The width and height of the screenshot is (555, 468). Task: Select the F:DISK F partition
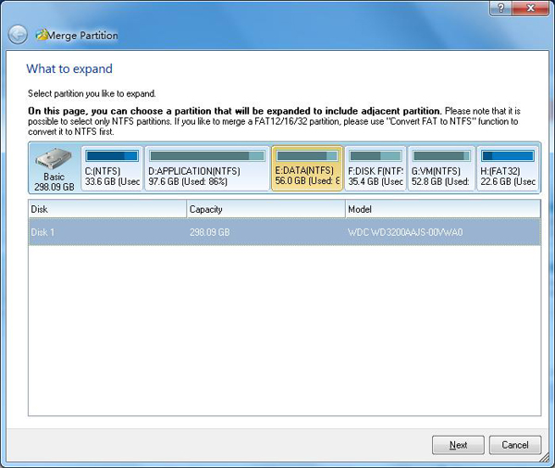(376, 168)
